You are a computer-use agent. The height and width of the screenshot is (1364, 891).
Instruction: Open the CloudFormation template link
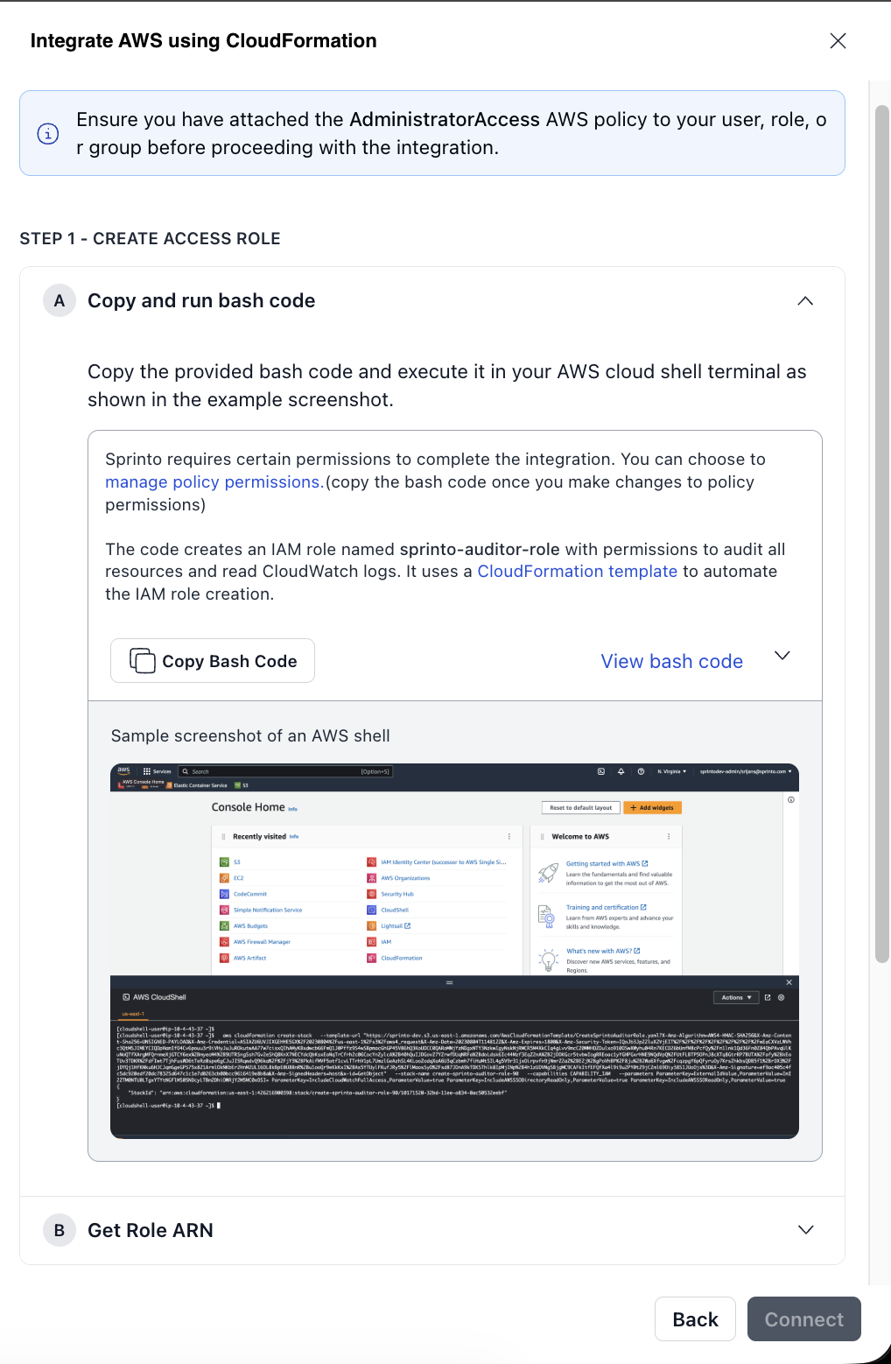(577, 572)
